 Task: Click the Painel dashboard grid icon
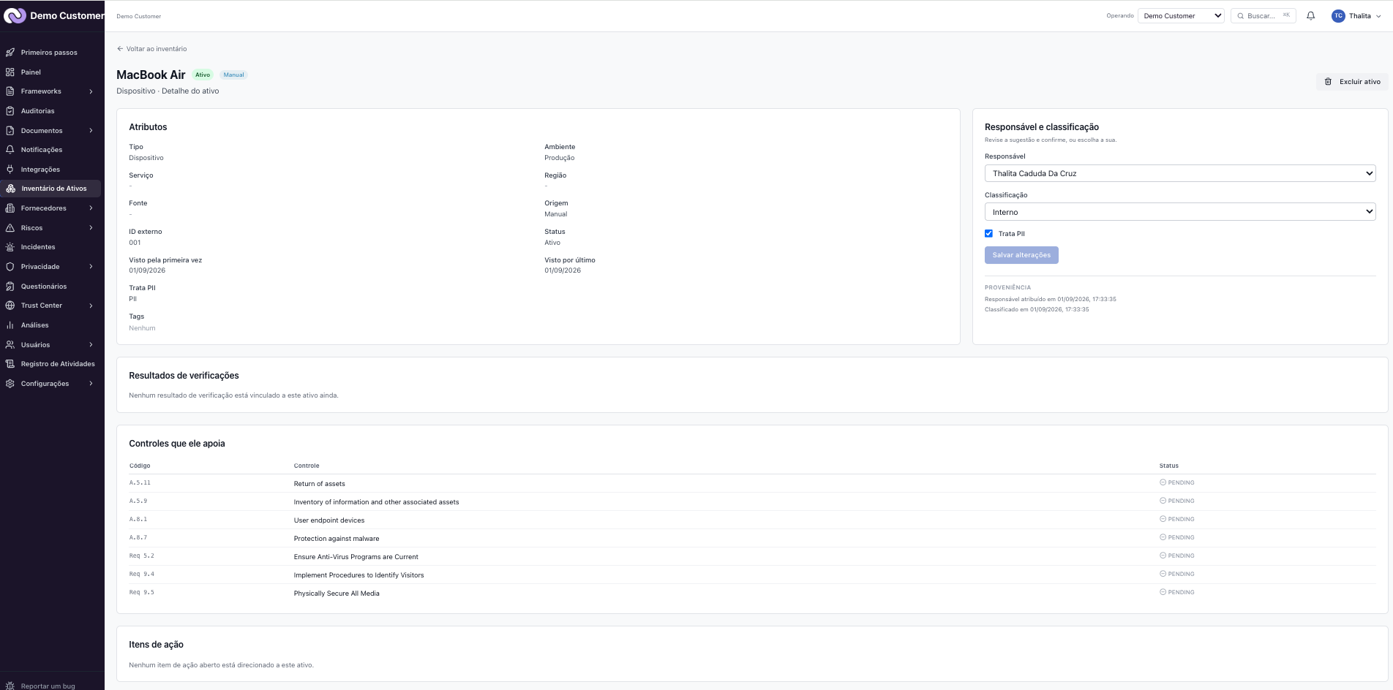[x=10, y=72]
